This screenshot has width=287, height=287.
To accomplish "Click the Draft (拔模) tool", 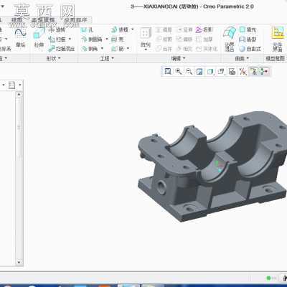I will click(120, 29).
